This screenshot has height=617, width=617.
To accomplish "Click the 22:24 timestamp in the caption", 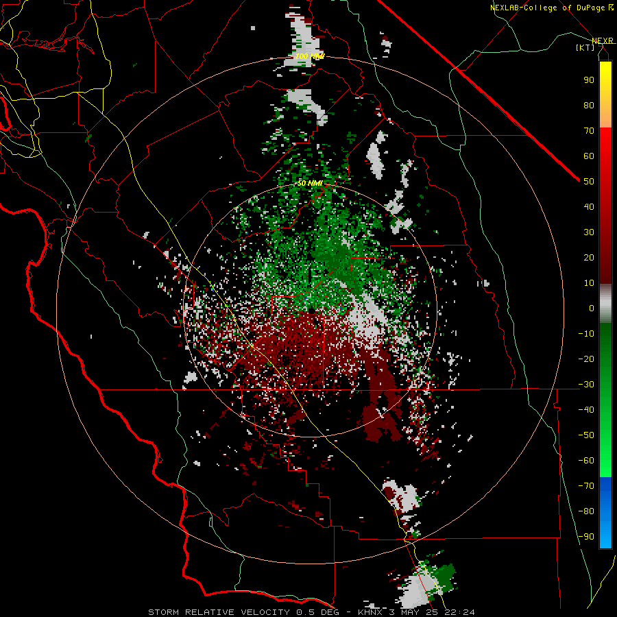I will click(461, 612).
